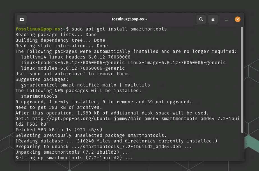This screenshot has width=259, height=171.
Task: Click the package name libllvm14
Action: 33,57
